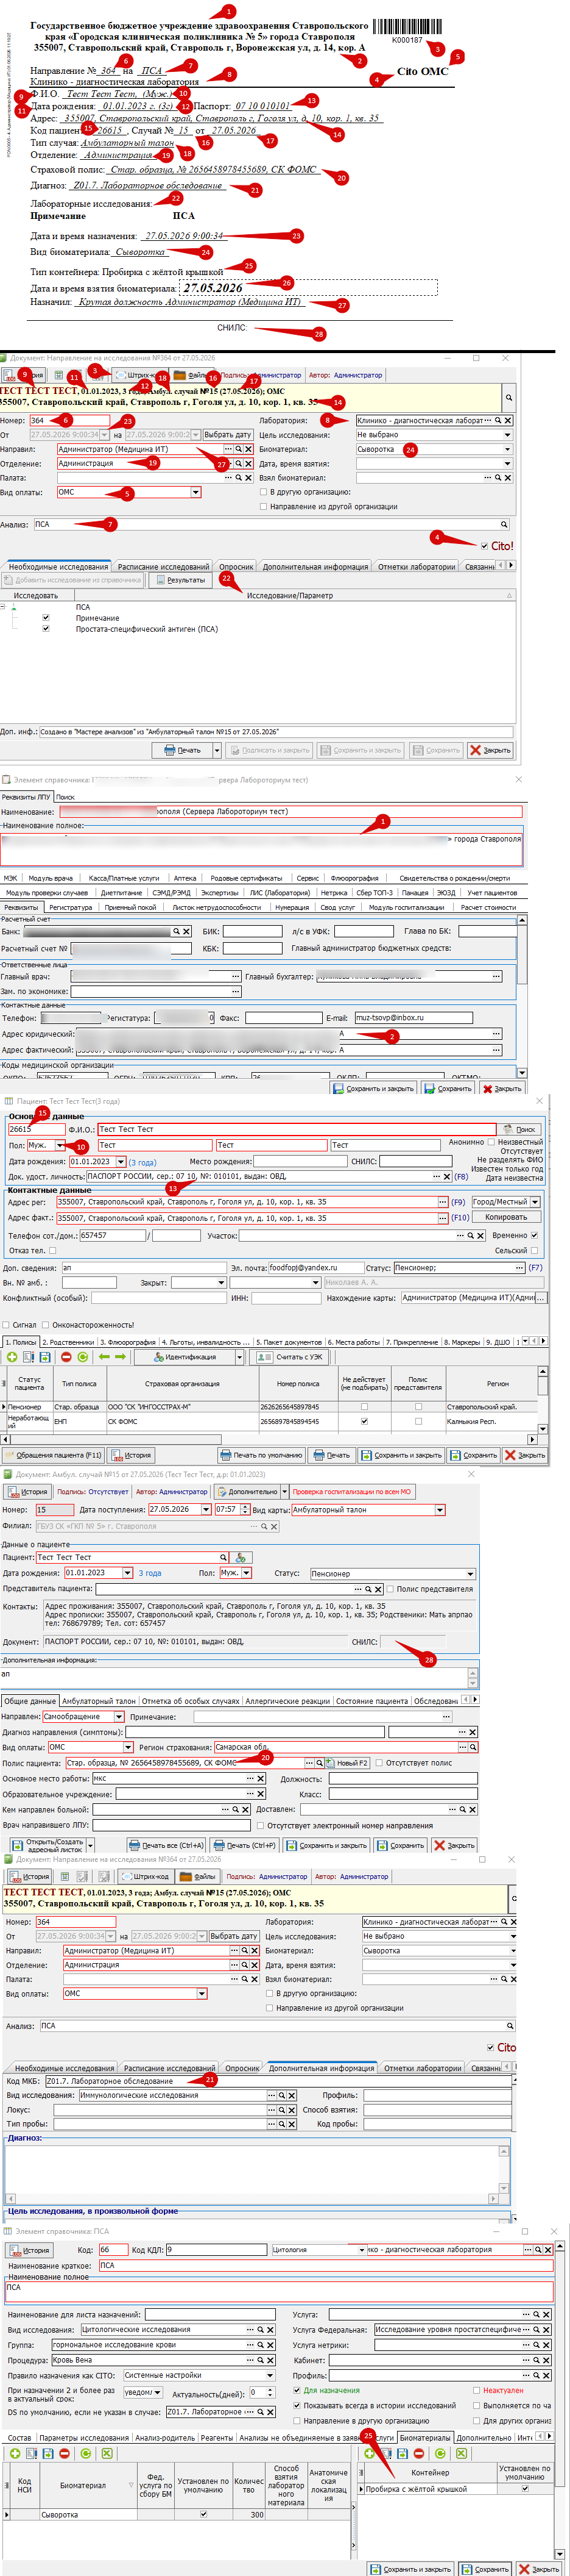
Task: Open История in the Амбул. случай №15 toolbar
Action: click(x=28, y=1492)
